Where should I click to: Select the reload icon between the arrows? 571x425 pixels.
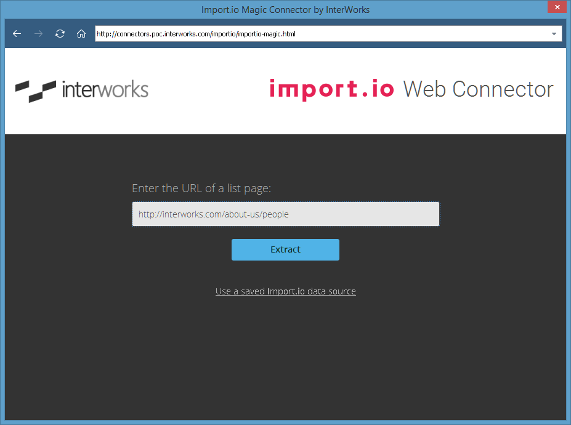click(60, 34)
